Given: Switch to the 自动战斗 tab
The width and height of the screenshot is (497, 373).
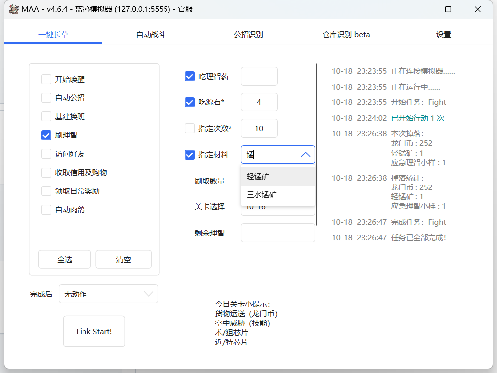Looking at the screenshot, I should (151, 34).
